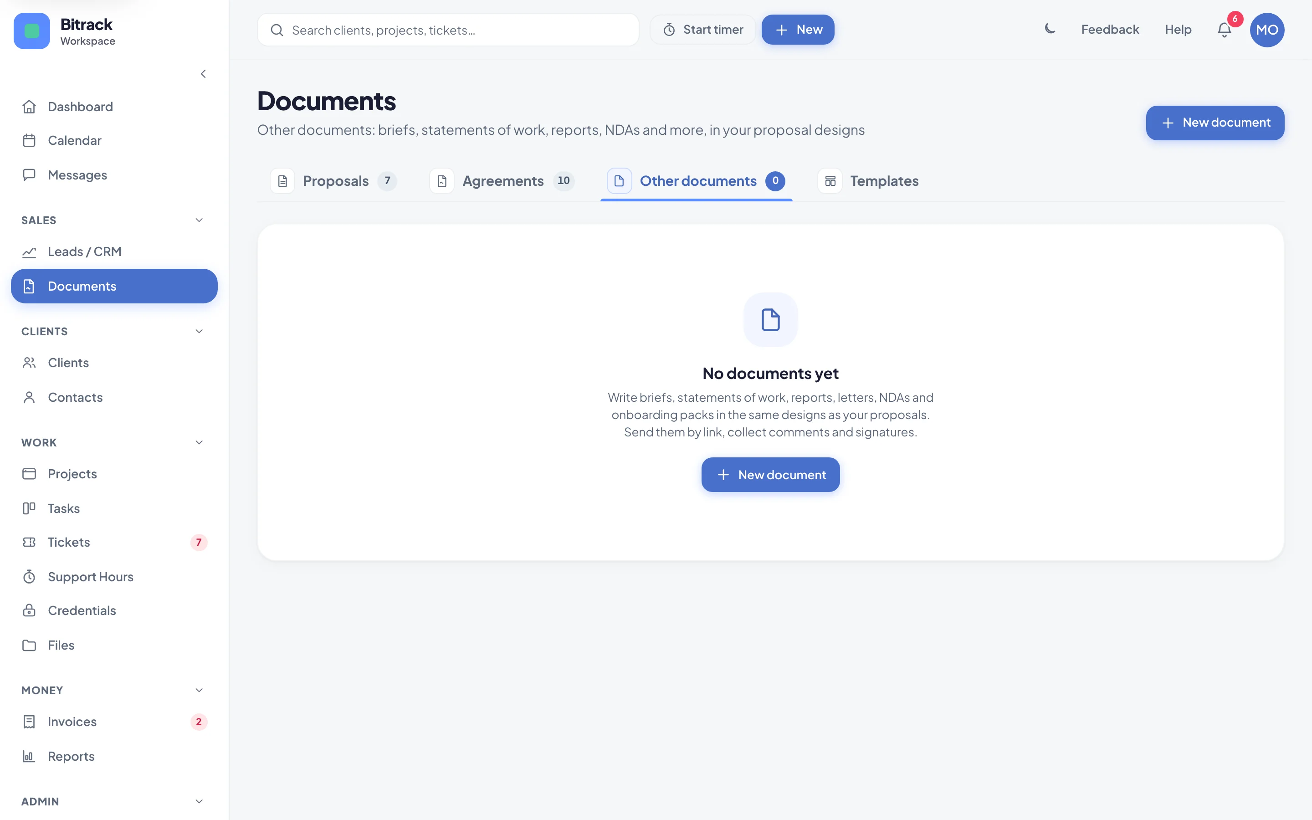Viewport: 1312px width, 820px height.
Task: Go to Calendar in the sidebar
Action: (x=114, y=140)
